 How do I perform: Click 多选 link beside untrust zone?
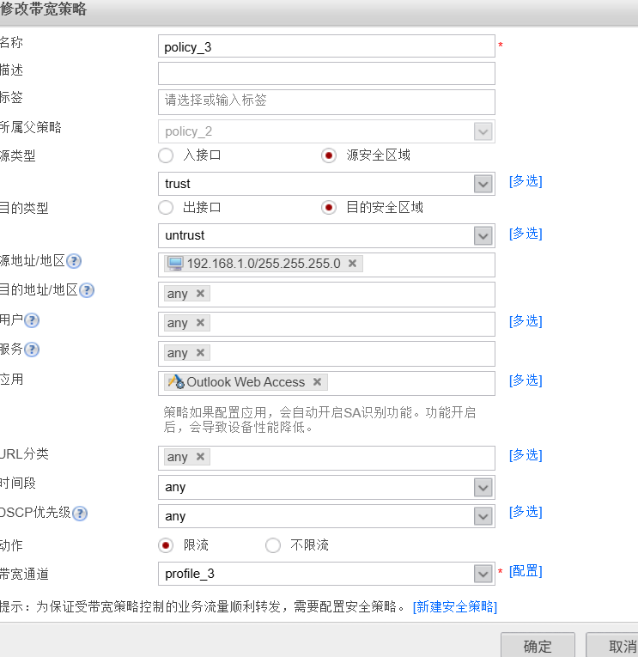click(x=526, y=234)
